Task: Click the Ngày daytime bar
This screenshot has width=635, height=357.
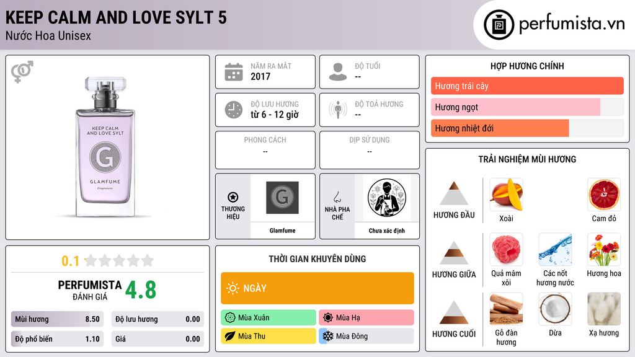Action: [317, 288]
